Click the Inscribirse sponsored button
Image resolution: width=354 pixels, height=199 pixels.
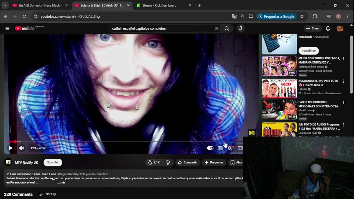309,51
